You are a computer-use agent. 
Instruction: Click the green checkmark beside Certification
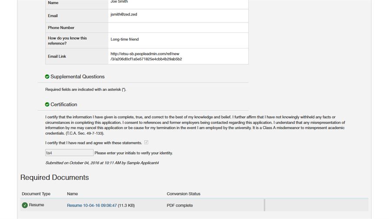point(47,104)
